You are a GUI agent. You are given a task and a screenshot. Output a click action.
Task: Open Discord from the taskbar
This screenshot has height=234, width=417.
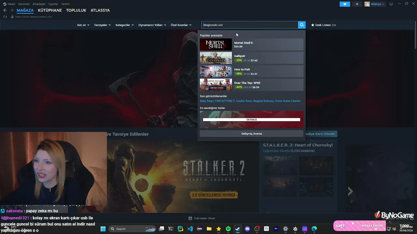point(247,229)
